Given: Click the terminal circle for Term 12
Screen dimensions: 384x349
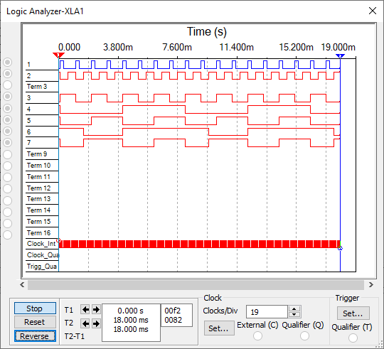Looking at the screenshot, I should pos(8,188).
